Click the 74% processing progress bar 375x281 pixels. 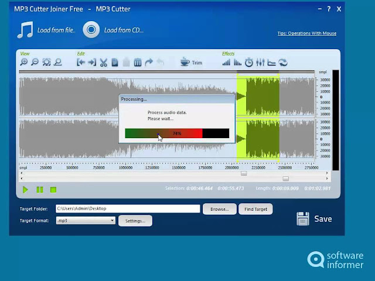[x=177, y=133]
